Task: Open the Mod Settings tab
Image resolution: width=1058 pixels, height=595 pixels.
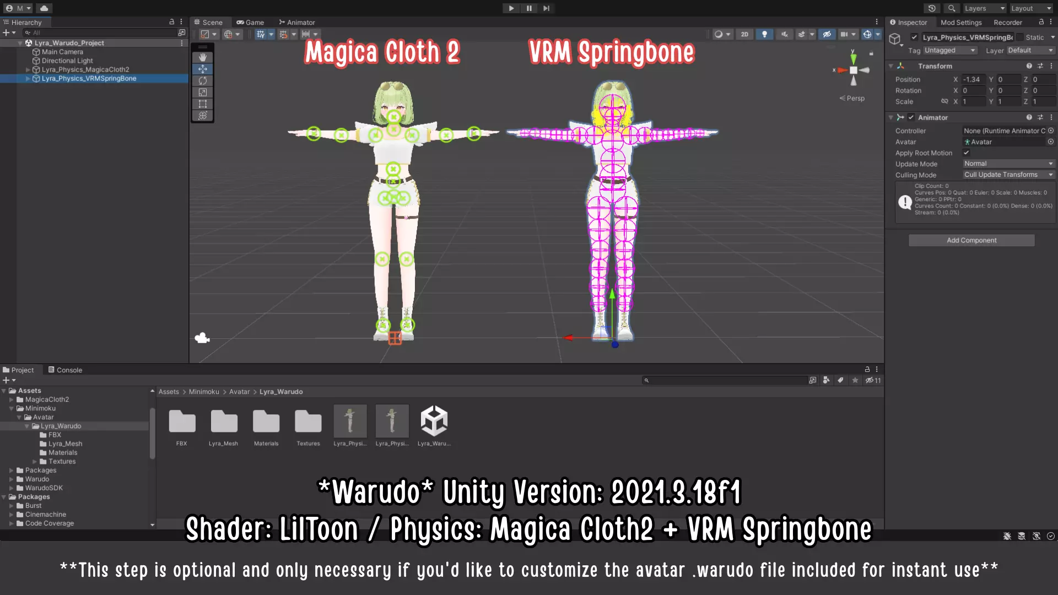Action: [x=961, y=23]
